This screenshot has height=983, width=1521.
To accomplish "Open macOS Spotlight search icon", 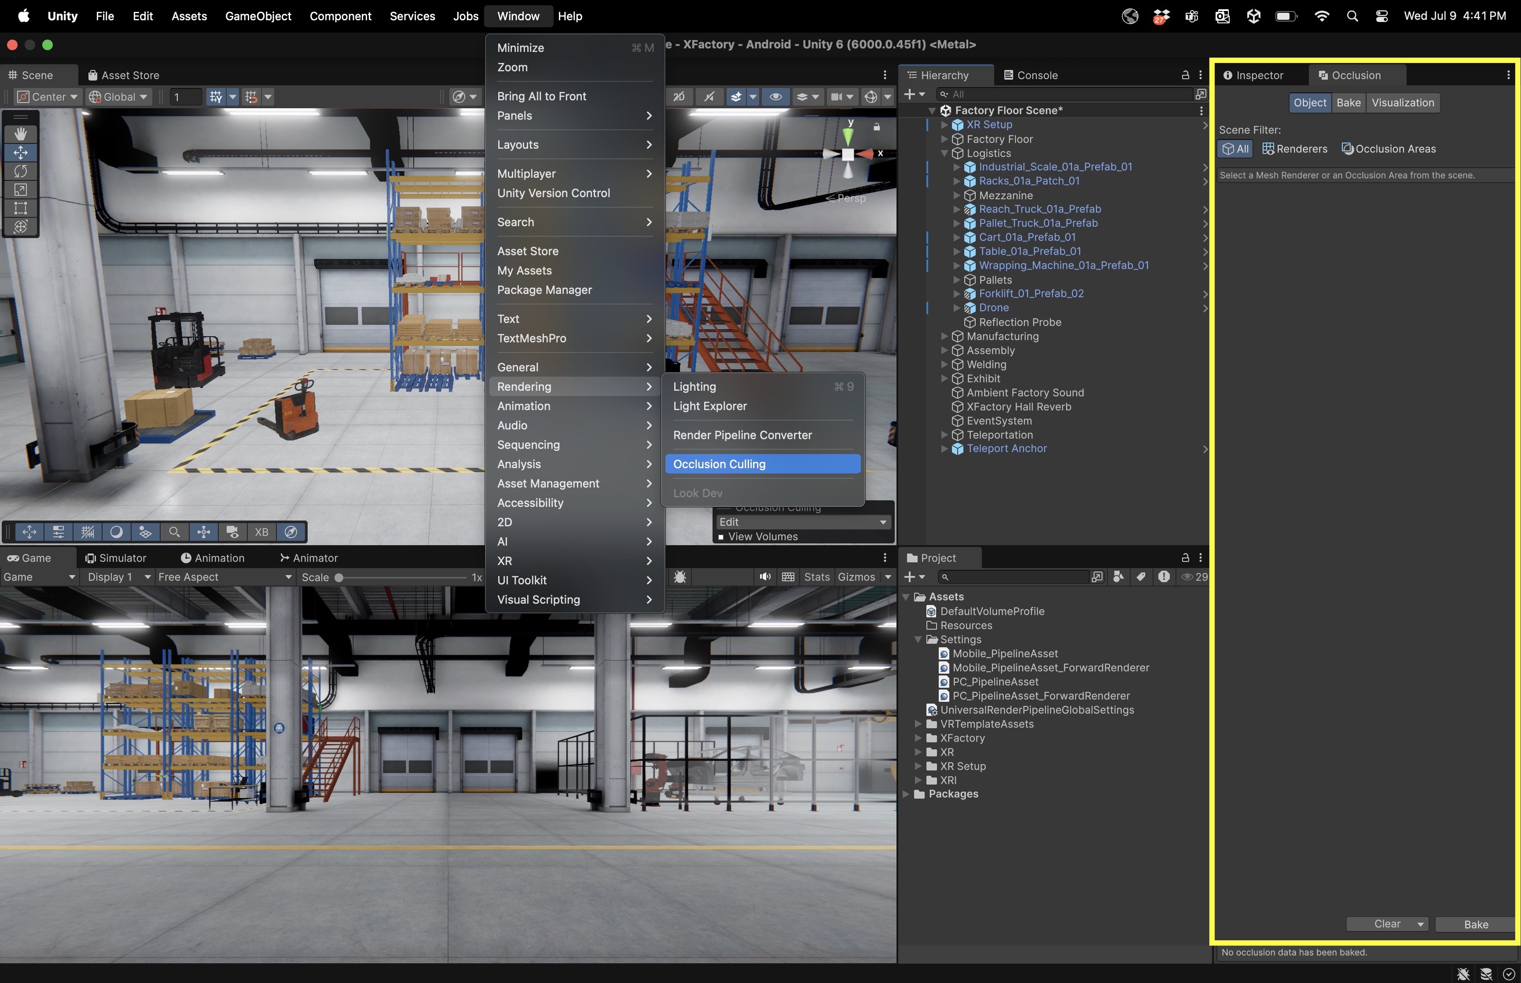I will pos(1352,16).
